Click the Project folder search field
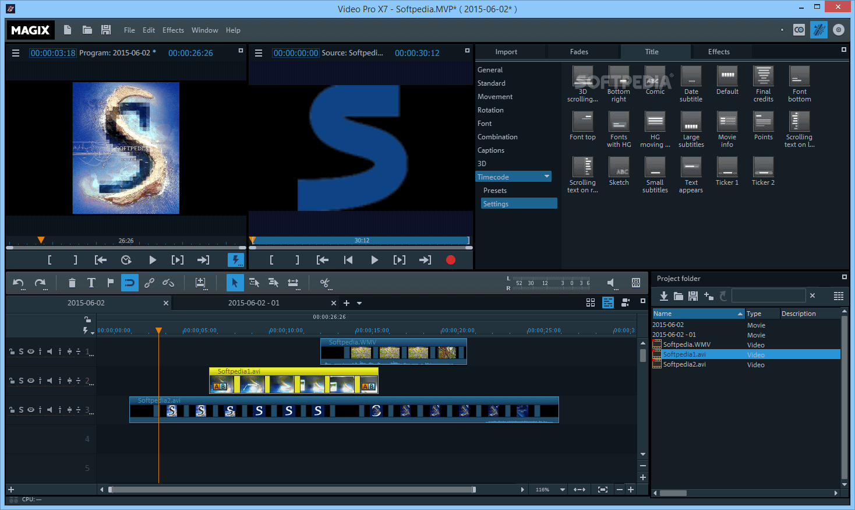Image resolution: width=855 pixels, height=510 pixels. pyautogui.click(x=769, y=296)
